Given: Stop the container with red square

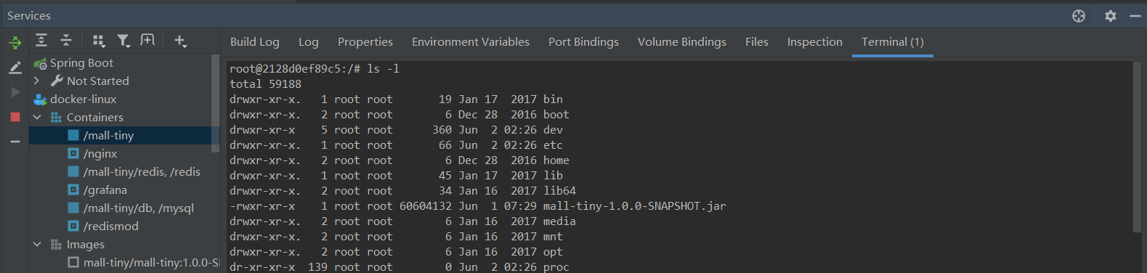Looking at the screenshot, I should 15,116.
